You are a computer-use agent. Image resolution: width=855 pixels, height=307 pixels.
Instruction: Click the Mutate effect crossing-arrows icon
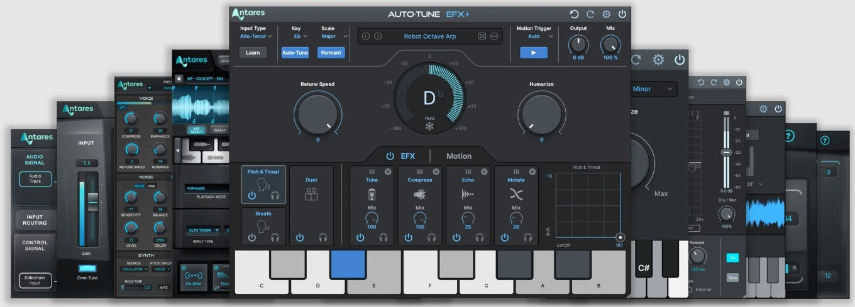516,195
